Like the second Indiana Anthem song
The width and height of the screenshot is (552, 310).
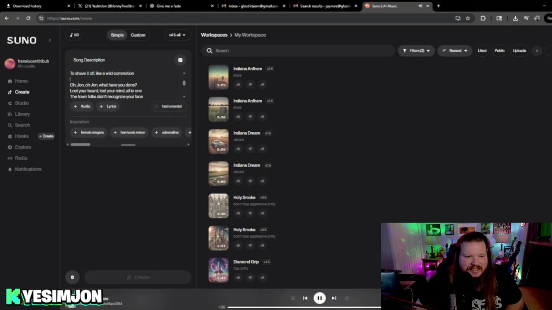(x=238, y=117)
